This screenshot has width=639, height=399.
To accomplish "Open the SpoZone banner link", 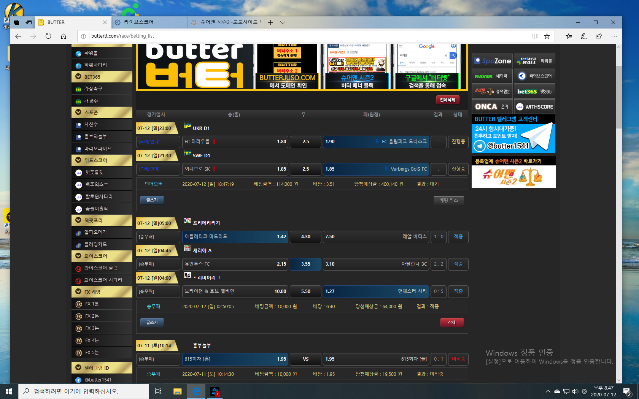I will (492, 61).
